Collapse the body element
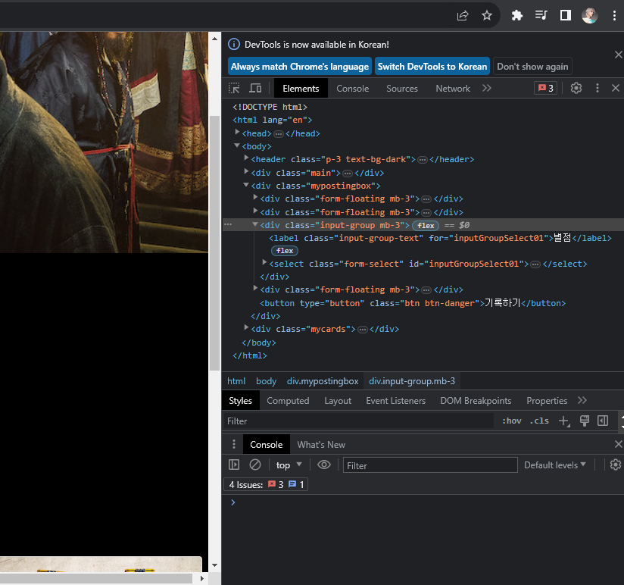The image size is (624, 585). point(237,145)
